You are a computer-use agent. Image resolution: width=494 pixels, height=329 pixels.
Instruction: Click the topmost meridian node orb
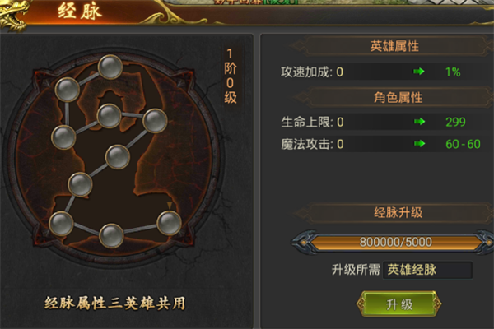110,67
